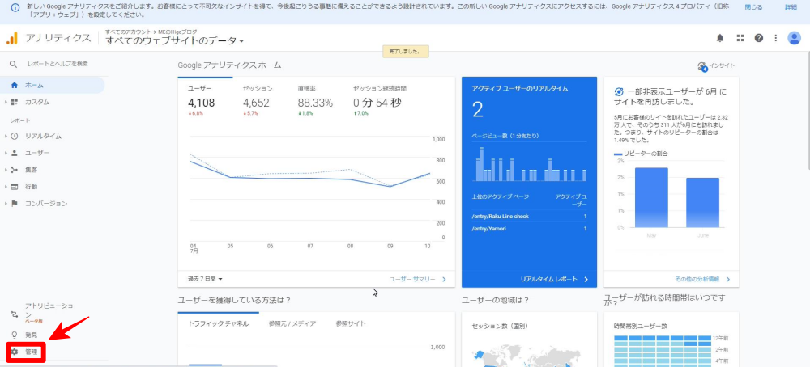The width and height of the screenshot is (810, 367).
Task: Click the Google Analytics logo icon
Action: point(12,38)
